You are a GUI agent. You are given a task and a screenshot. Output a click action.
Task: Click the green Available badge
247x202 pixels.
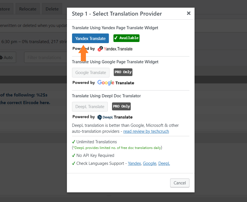click(x=126, y=38)
